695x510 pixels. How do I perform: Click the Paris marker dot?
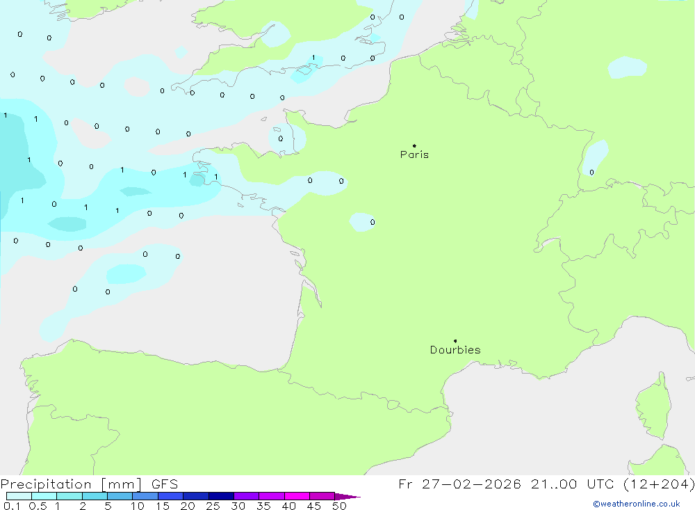(414, 145)
